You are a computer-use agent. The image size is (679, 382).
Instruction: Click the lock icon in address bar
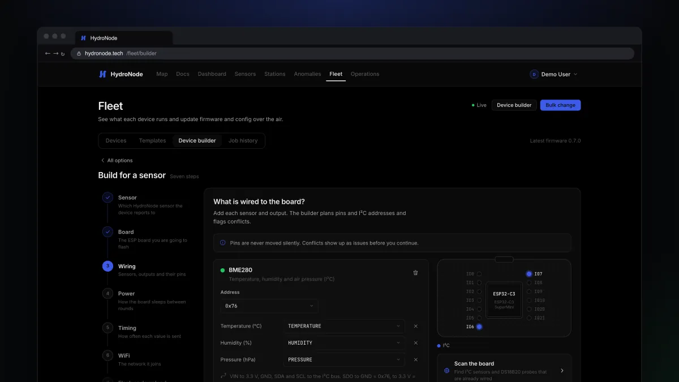79,53
